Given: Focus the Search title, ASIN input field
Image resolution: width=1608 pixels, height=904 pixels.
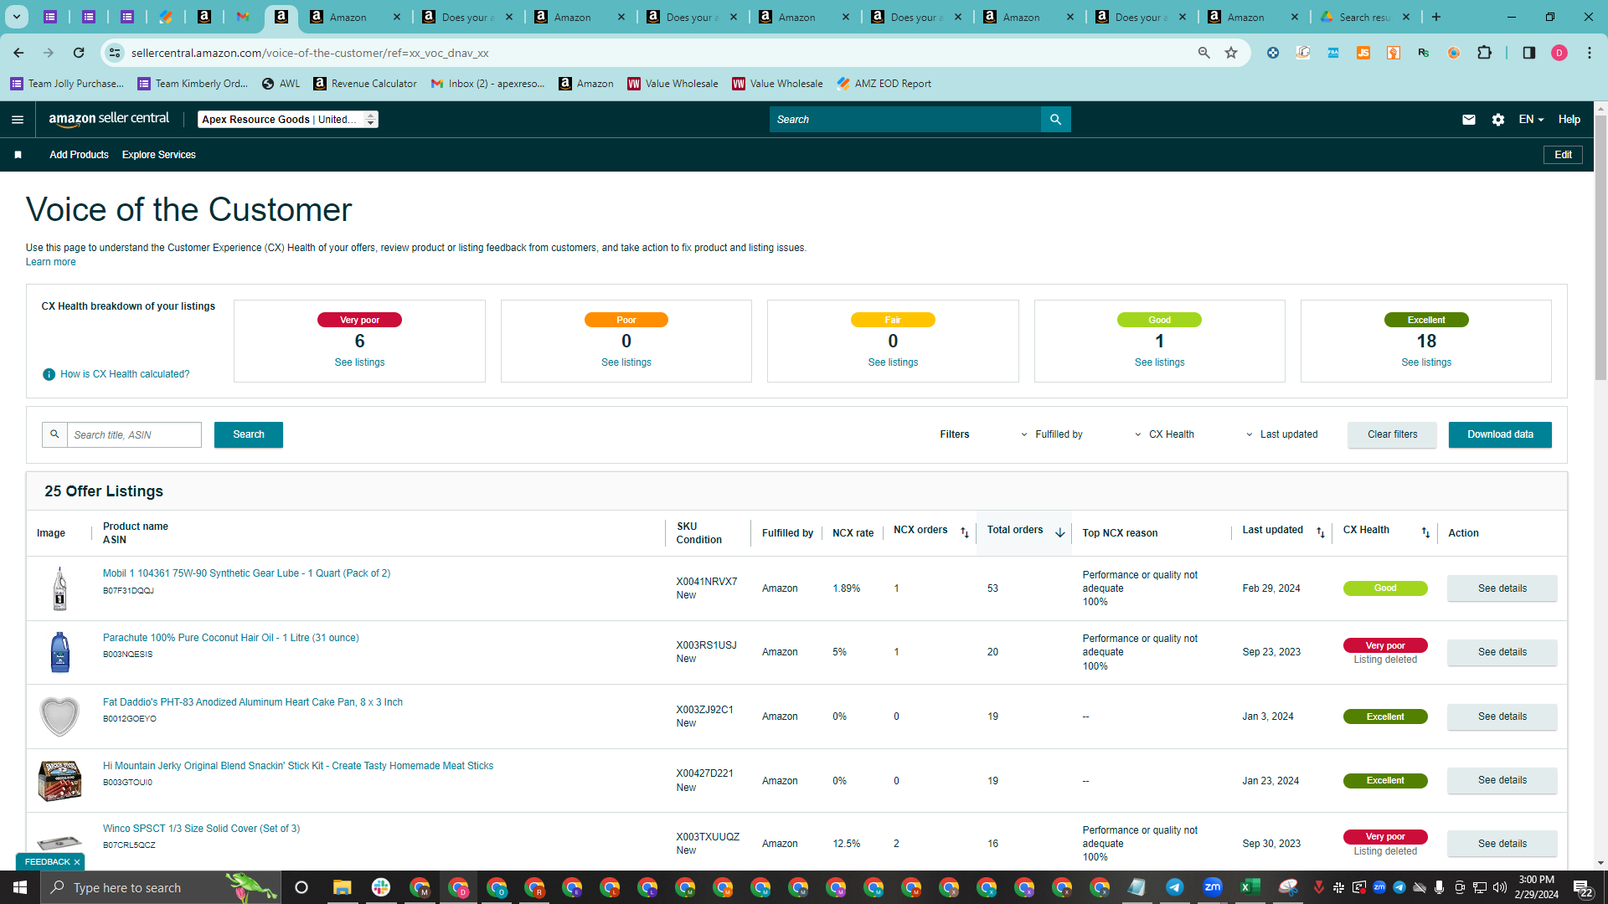Looking at the screenshot, I should pyautogui.click(x=134, y=434).
